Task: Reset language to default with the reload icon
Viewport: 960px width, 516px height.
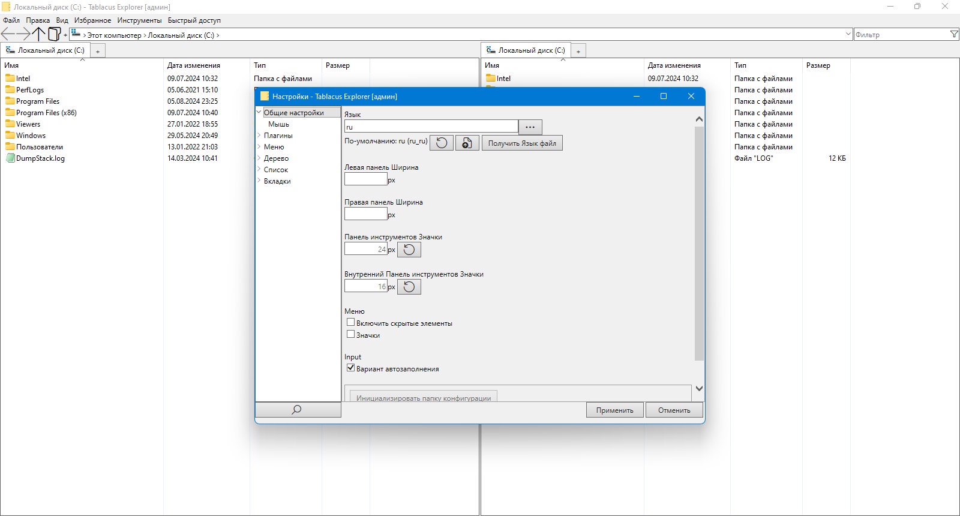Action: 442,143
